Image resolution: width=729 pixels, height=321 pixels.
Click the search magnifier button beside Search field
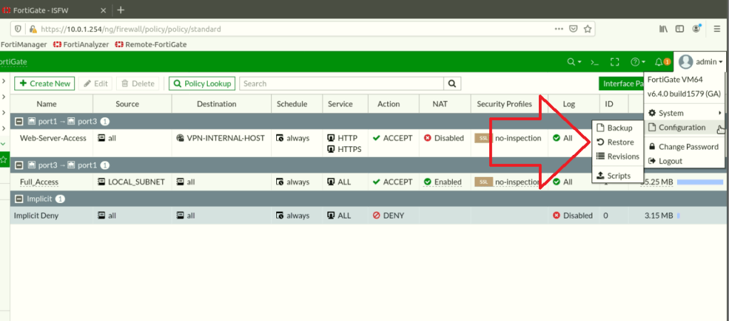point(453,83)
